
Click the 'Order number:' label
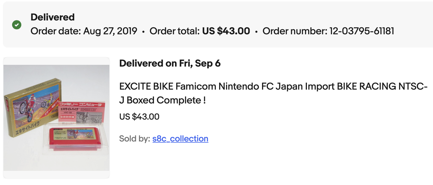(x=295, y=31)
